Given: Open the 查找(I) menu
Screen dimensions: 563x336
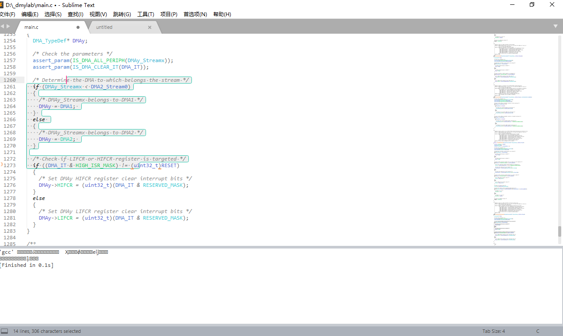Looking at the screenshot, I should [x=75, y=14].
